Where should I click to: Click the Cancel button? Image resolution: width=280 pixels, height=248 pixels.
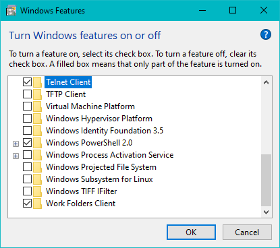click(247, 232)
